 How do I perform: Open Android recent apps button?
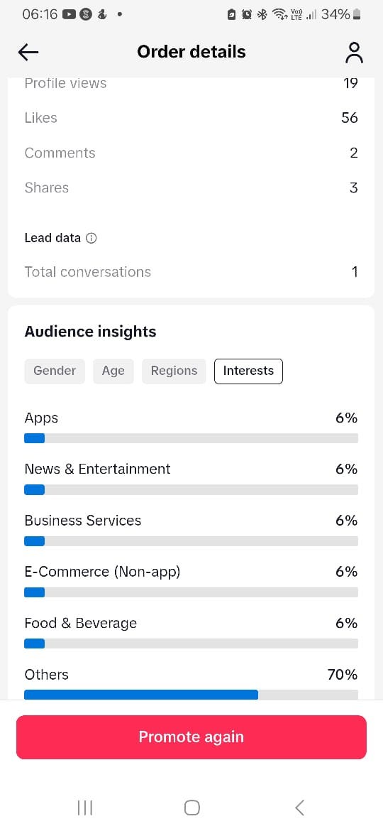pyautogui.click(x=84, y=808)
